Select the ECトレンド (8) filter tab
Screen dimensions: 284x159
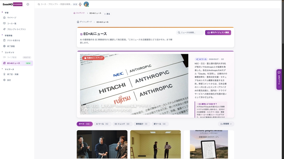point(122,124)
